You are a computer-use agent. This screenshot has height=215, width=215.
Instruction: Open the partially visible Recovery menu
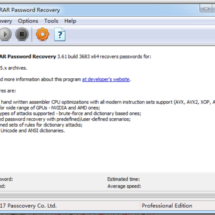tap(6, 21)
